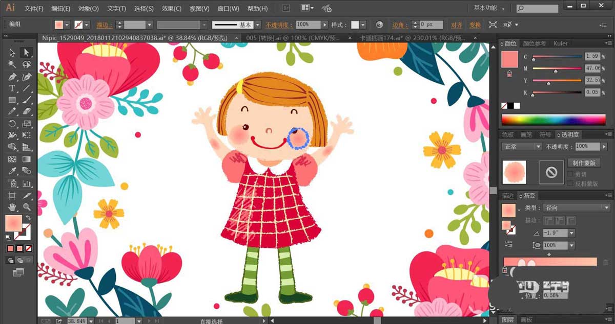Click the recolor artwork wheel icon

[x=379, y=25]
